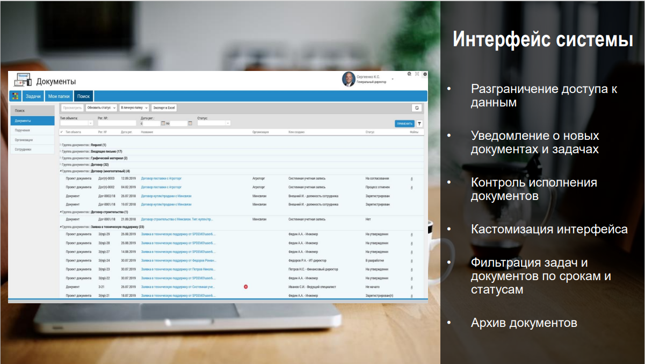The image size is (645, 364).
Task: Open the Обновить статус dropdown
Action: pyautogui.click(x=102, y=108)
